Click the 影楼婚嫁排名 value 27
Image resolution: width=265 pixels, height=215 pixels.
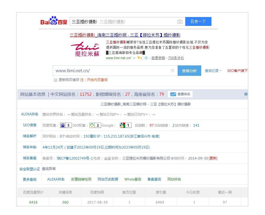[x=128, y=94]
